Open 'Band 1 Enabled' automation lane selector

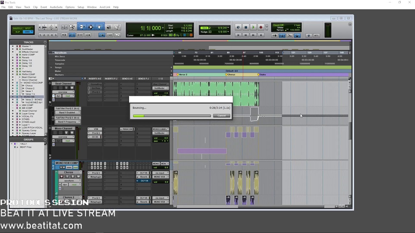point(68,112)
